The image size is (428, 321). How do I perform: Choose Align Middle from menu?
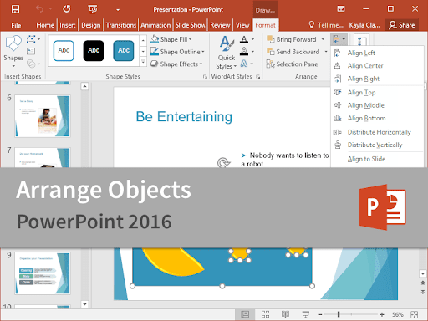[377, 105]
